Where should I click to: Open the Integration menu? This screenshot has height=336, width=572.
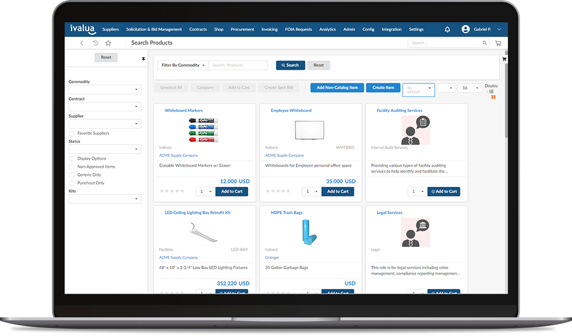[x=391, y=30]
